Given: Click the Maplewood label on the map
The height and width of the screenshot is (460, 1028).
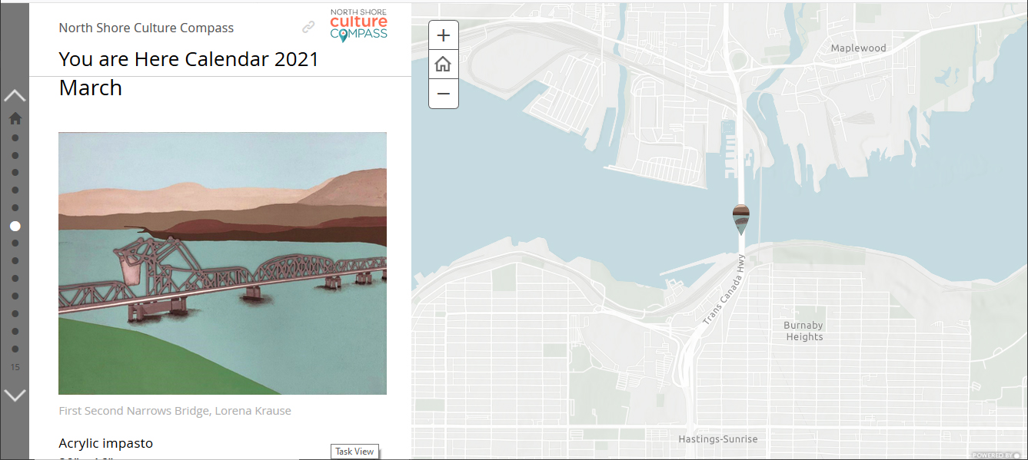Looking at the screenshot, I should [x=858, y=48].
